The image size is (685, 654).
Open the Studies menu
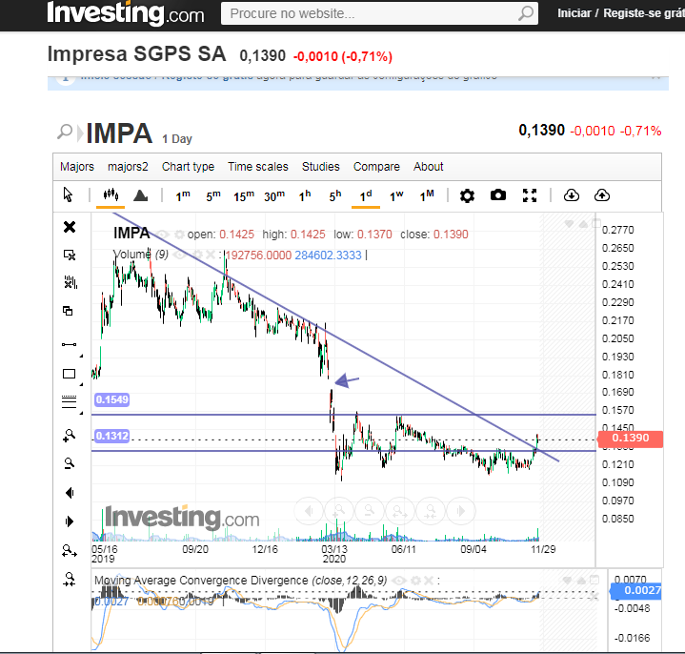click(x=321, y=167)
